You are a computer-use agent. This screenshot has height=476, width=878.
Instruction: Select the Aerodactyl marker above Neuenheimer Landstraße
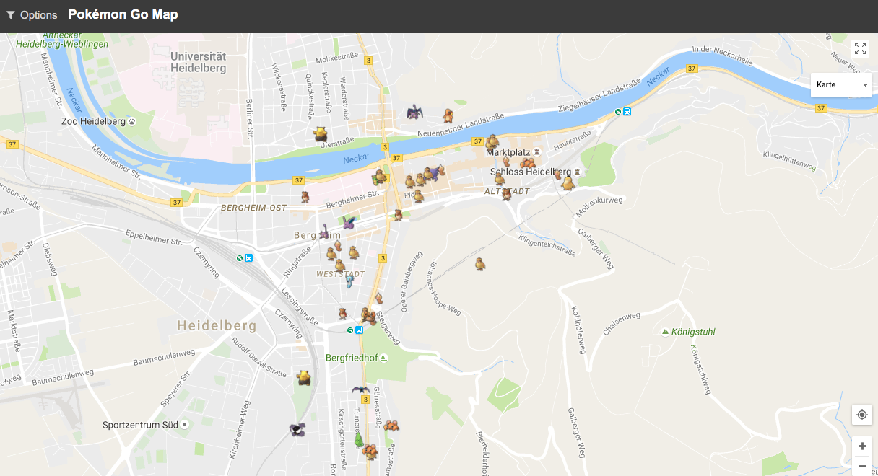(414, 113)
